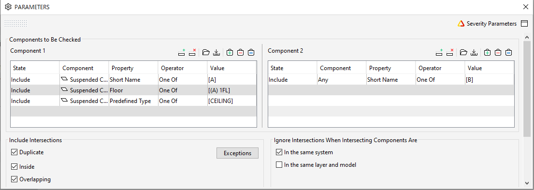The image size is (534, 190).
Task: Select the Predefined Type property cell
Action: tap(133, 101)
